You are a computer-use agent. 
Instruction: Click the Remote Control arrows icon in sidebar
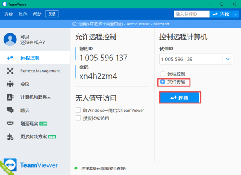pyautogui.click(x=10, y=58)
